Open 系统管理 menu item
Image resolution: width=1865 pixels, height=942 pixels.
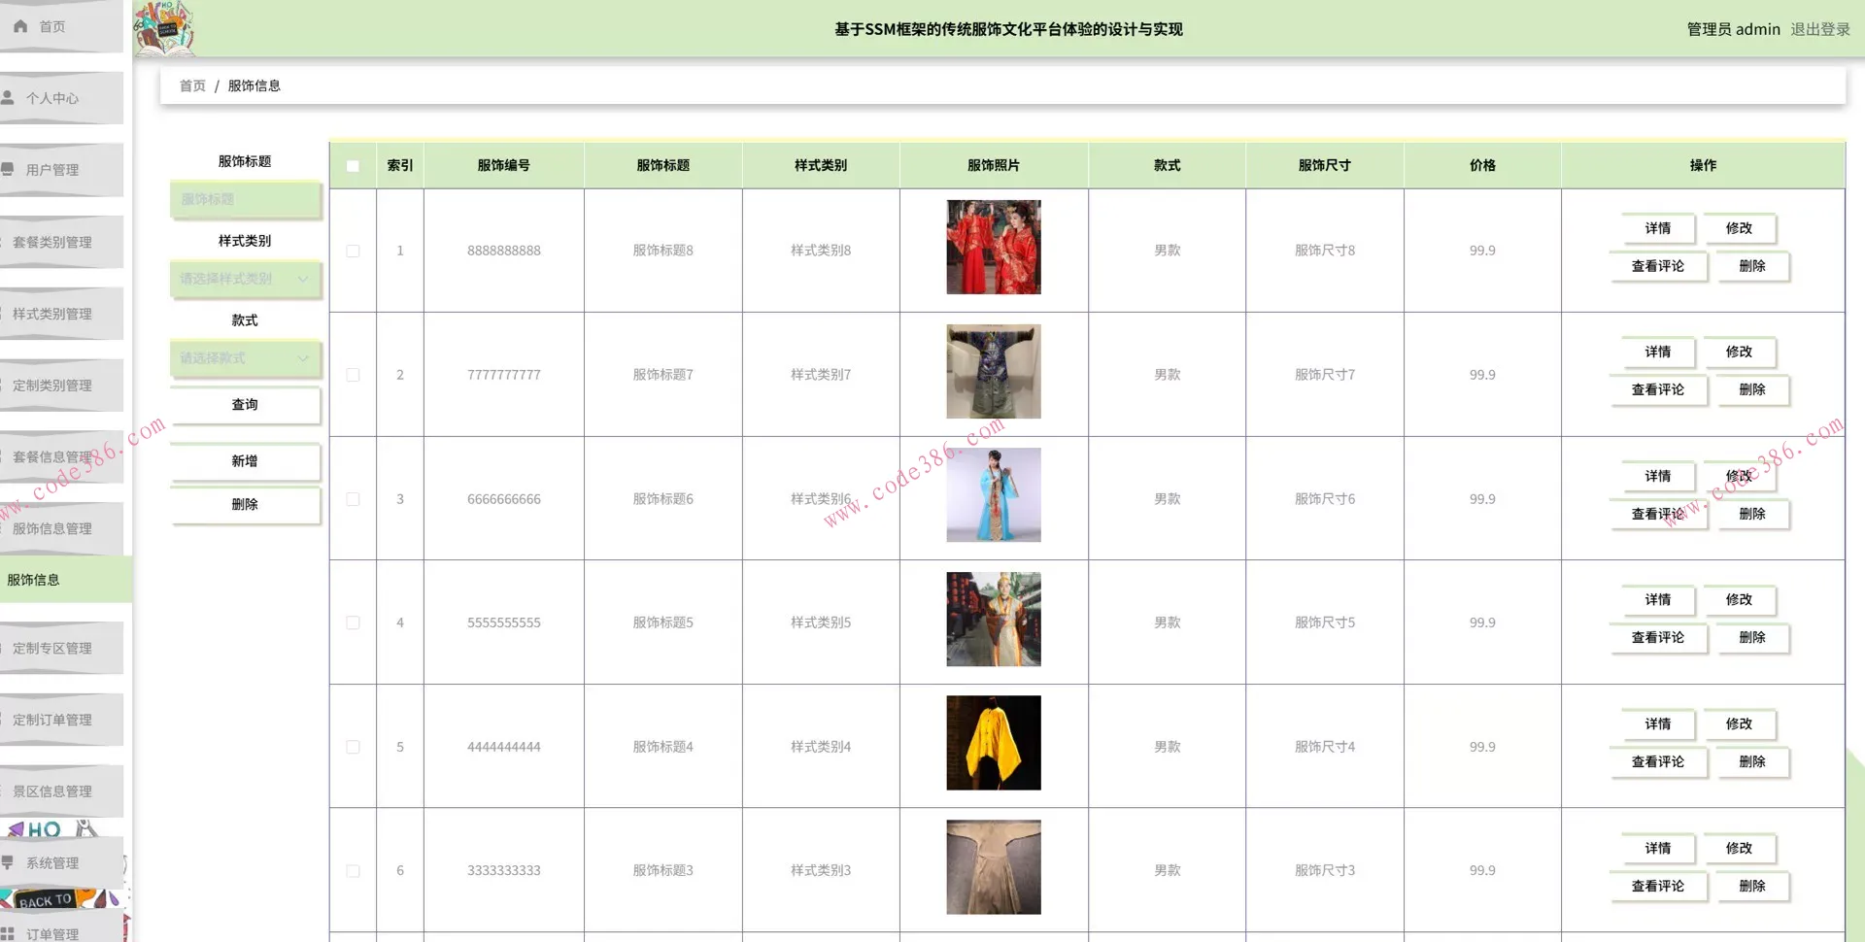61,862
